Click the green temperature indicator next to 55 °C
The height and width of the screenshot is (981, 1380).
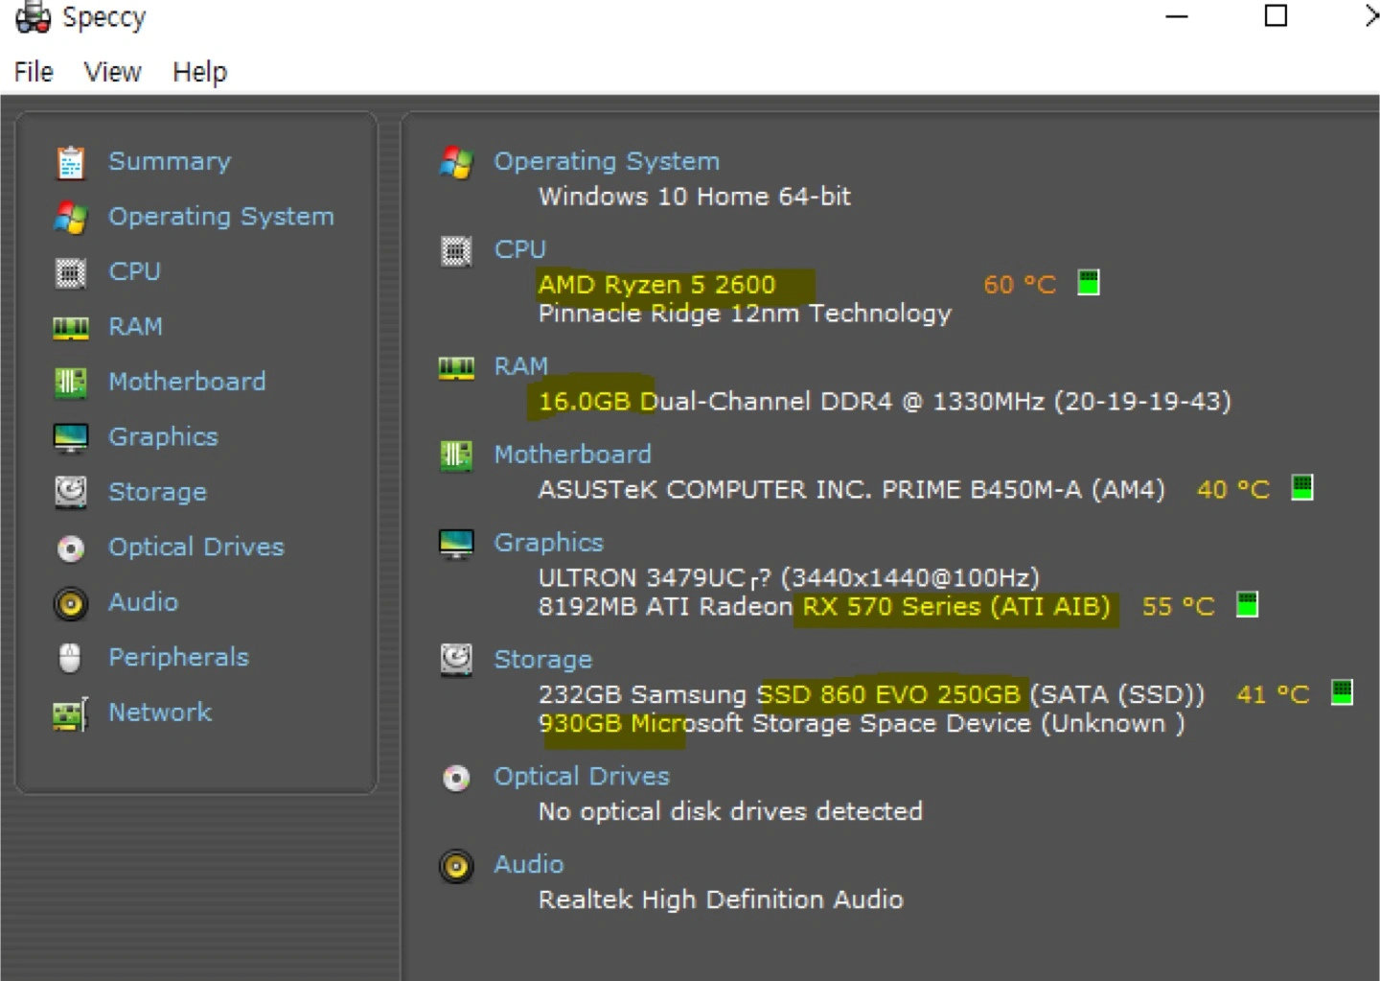1247,605
